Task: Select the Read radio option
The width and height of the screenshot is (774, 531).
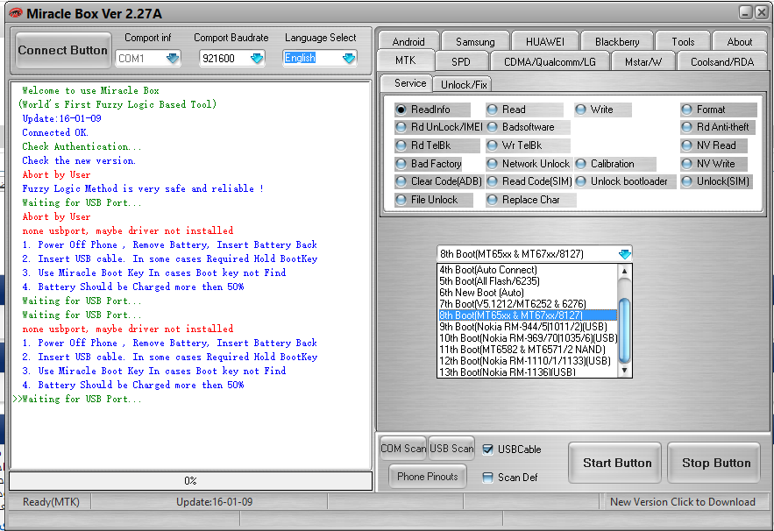Action: pyautogui.click(x=523, y=110)
